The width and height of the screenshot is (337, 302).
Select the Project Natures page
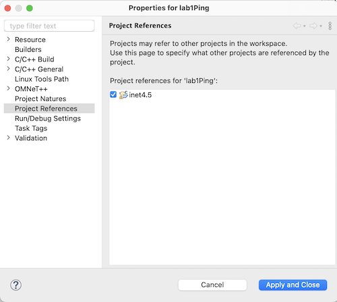40,99
